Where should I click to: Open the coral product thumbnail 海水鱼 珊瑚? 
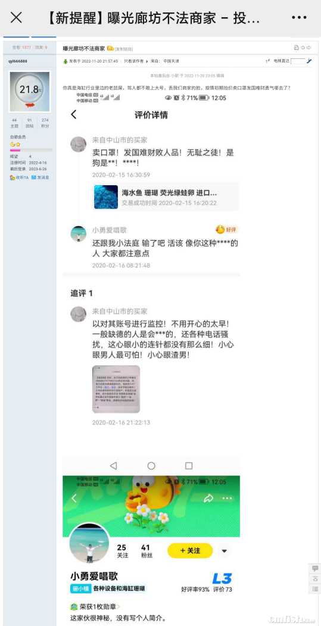click(106, 197)
